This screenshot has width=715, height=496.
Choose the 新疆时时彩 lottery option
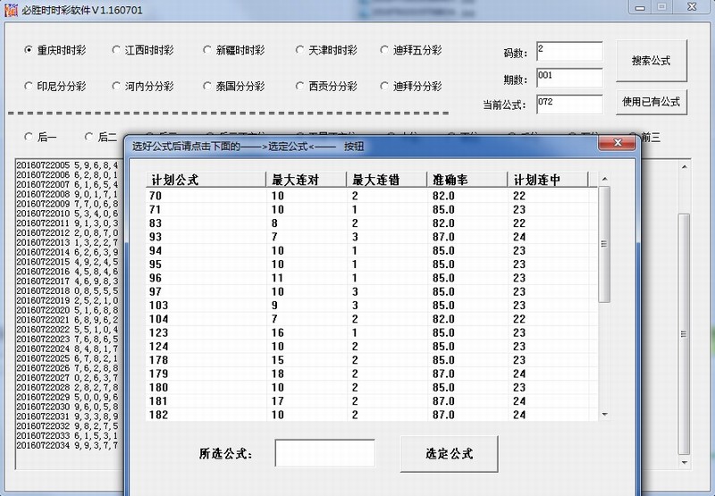[x=208, y=50]
